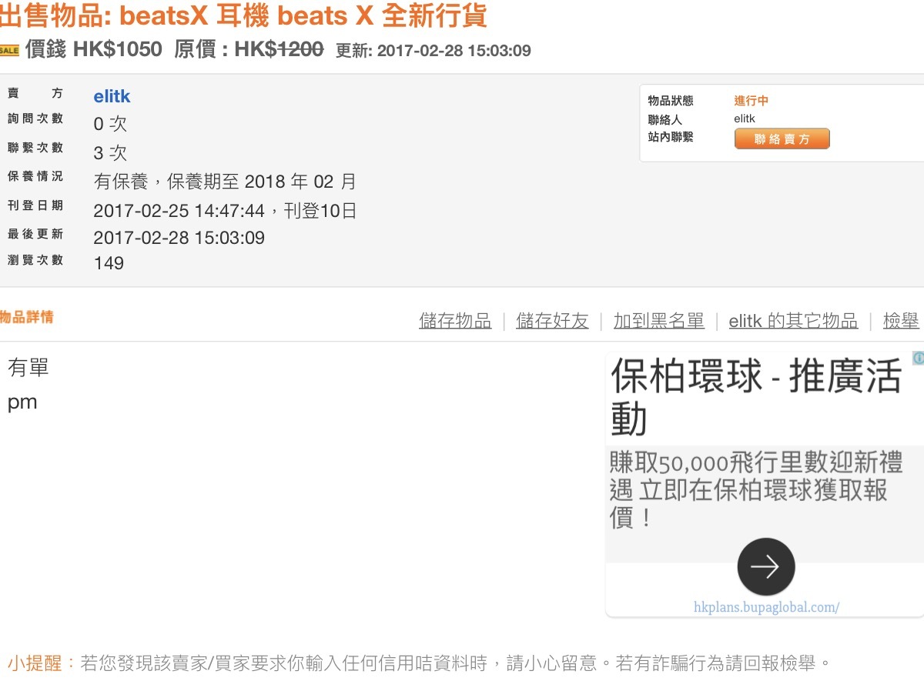Image resolution: width=924 pixels, height=681 pixels.
Task: Click the 瀏覽次數 value 149
Action: pyautogui.click(x=109, y=263)
